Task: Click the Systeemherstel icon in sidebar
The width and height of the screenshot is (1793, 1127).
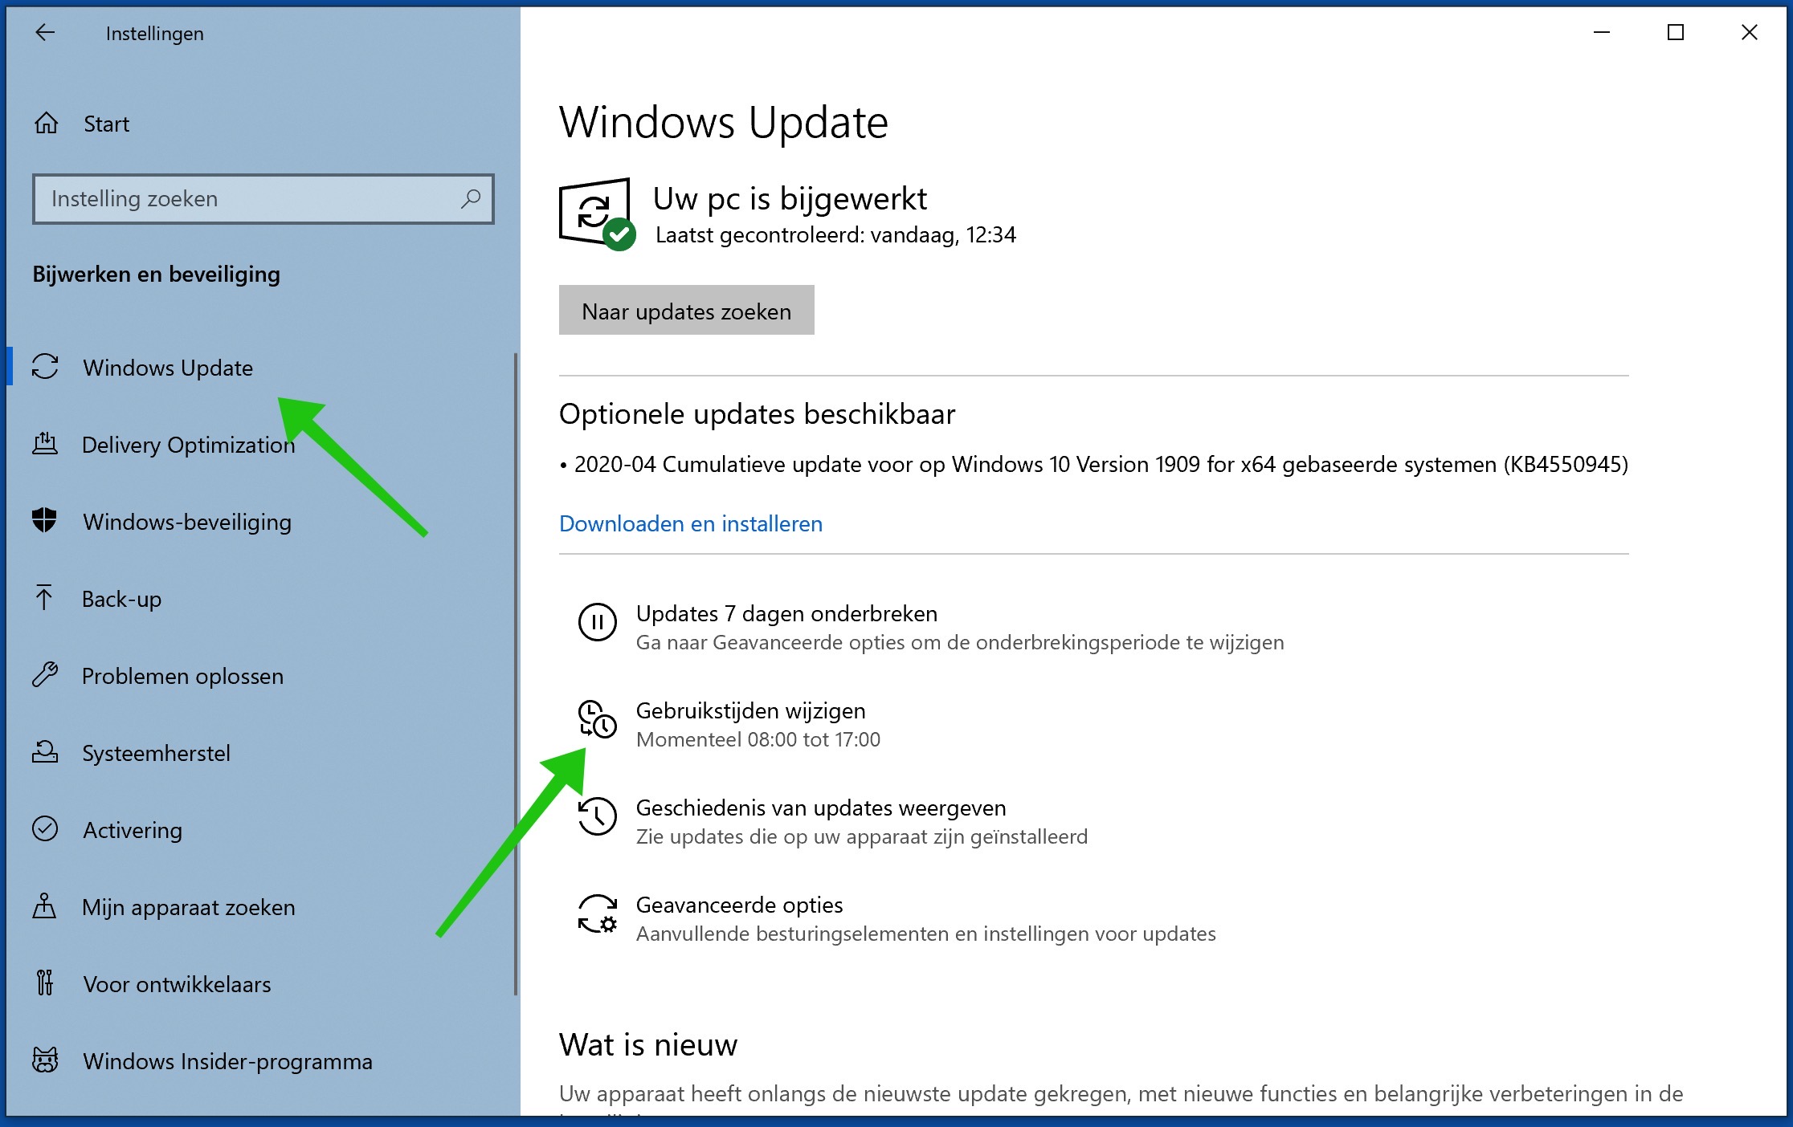Action: pyautogui.click(x=47, y=753)
